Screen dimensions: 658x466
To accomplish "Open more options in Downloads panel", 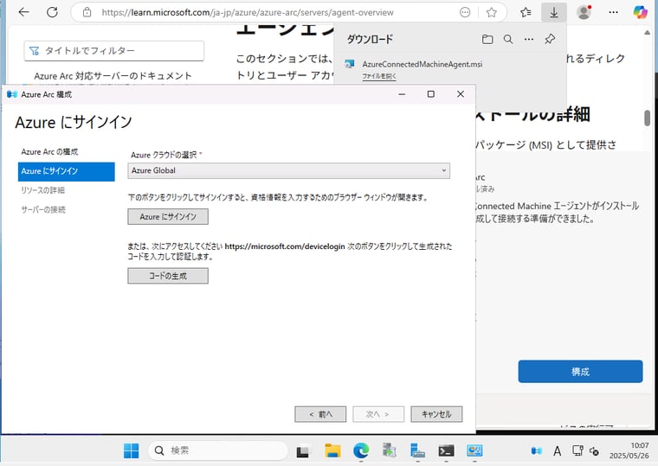I will coord(529,40).
